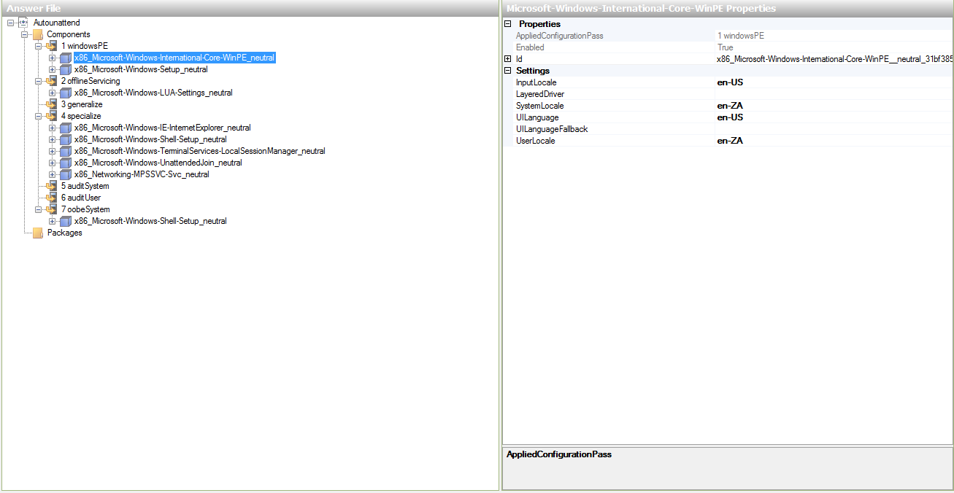Select x86_Microsoft-Windows-International-Core-WinPE_neutral label
954x493 pixels.
click(174, 58)
